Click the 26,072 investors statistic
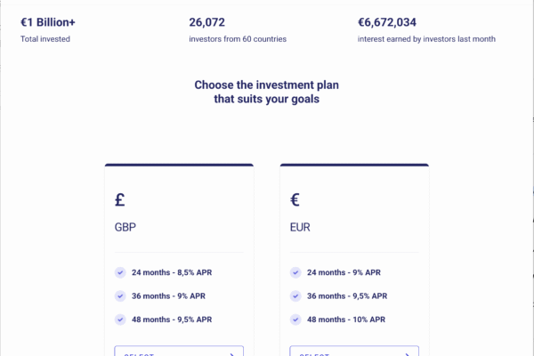The image size is (534, 356). pyautogui.click(x=207, y=22)
